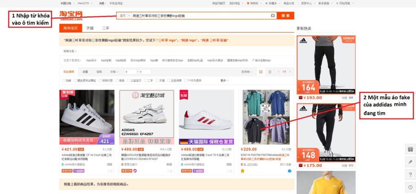The height and width of the screenshot is (194, 416).
Task: Select the 二手 tab
Action: click(106, 28)
